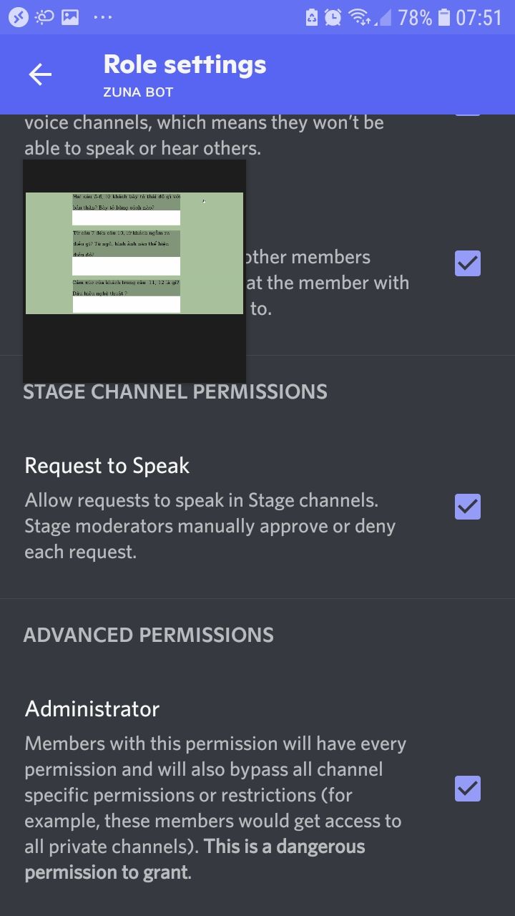Tap the Stage Channel Permissions section header
The height and width of the screenshot is (916, 515).
pos(175,391)
